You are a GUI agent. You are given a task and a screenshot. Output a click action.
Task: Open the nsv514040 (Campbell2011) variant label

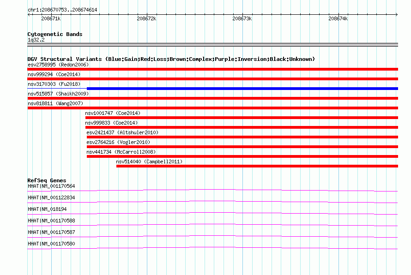pyautogui.click(x=149, y=161)
